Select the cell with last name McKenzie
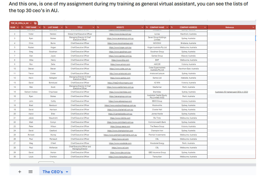Screen dimensions: 261x187 [53, 148]
